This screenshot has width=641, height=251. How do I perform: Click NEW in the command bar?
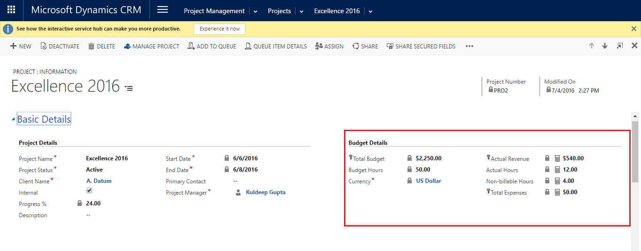point(21,46)
